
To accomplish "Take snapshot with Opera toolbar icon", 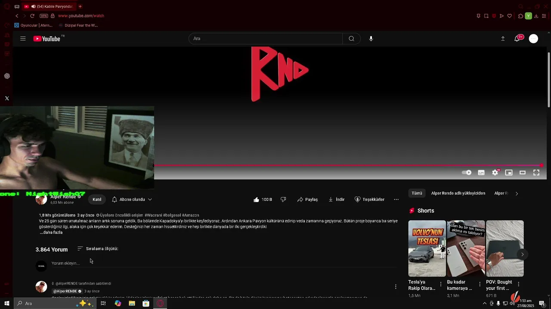I will pos(486,16).
